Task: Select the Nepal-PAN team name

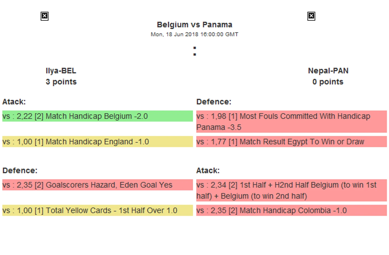Action: coord(328,71)
